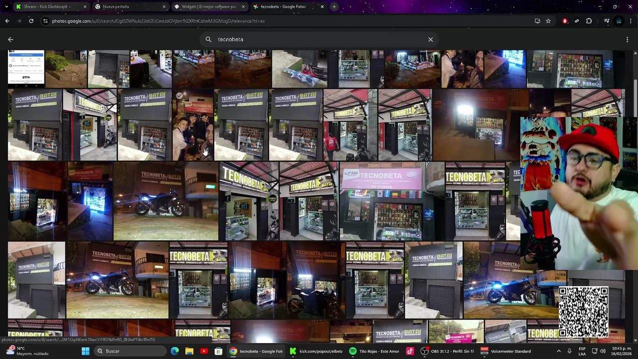Open the two people in red shirts storefront photo
This screenshot has height=359, width=638.
coord(350,125)
